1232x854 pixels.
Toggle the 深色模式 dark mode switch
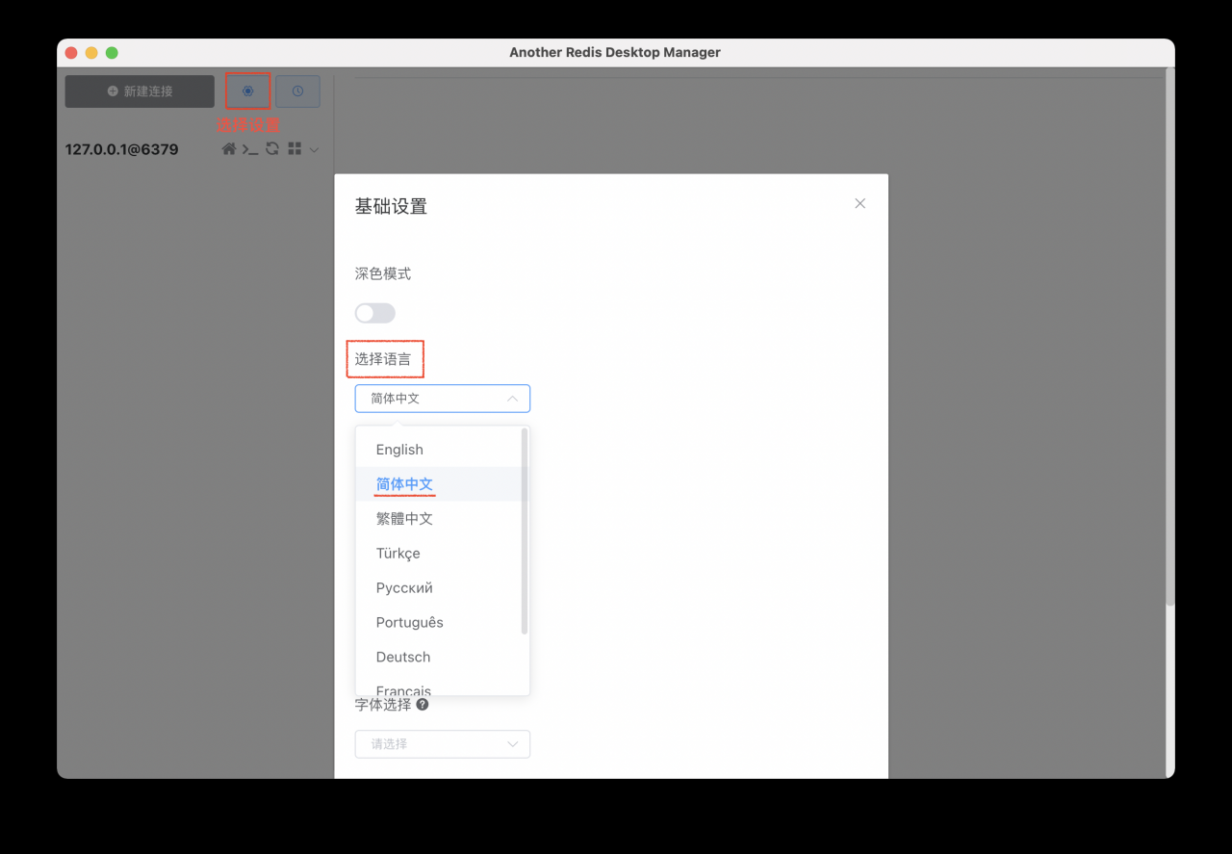click(374, 313)
